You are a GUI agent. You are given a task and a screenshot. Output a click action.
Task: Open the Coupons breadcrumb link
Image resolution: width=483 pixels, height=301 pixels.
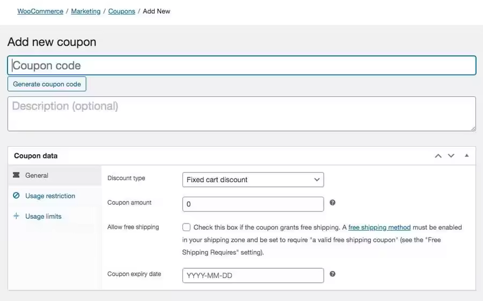(x=121, y=11)
